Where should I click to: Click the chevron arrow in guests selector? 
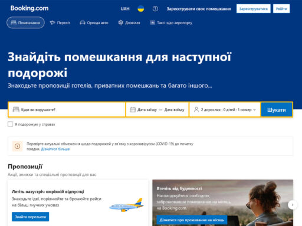point(254,110)
